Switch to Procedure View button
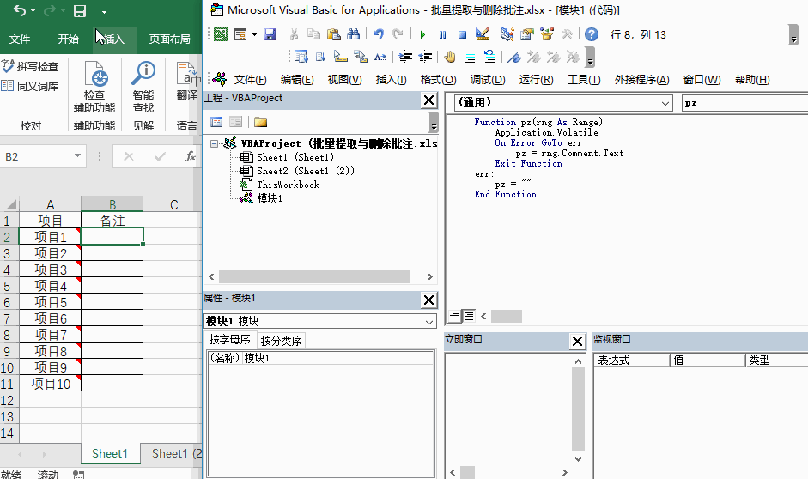This screenshot has width=808, height=479. tap(454, 315)
